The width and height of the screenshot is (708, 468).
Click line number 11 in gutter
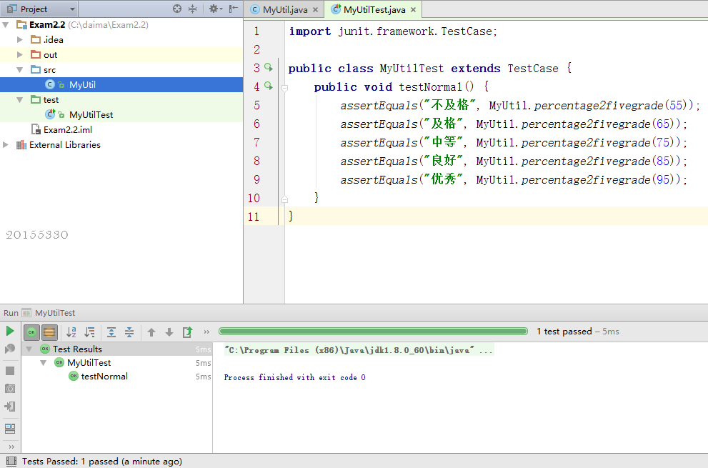click(254, 216)
